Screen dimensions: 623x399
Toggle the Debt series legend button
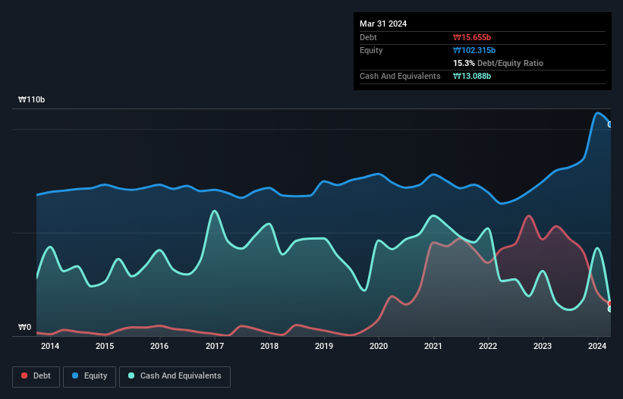[x=36, y=376]
